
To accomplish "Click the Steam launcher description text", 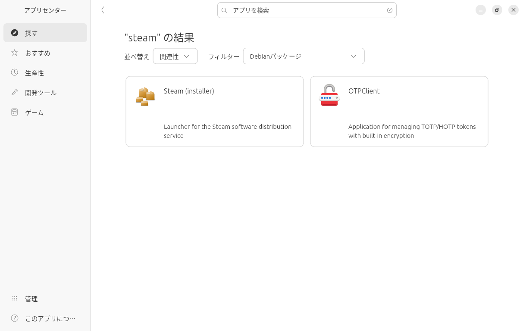I will pyautogui.click(x=228, y=131).
